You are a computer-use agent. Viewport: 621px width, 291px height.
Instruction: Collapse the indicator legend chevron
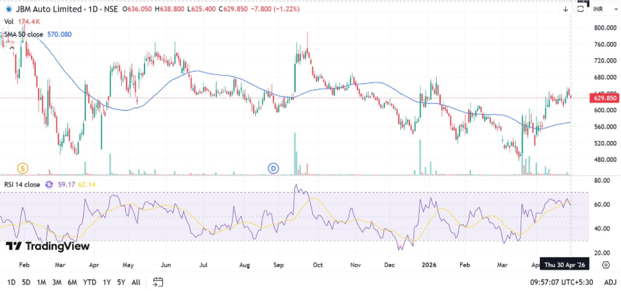tap(12, 47)
